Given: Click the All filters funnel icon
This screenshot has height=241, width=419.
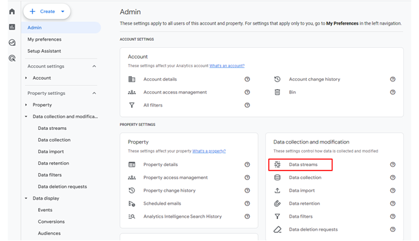Looking at the screenshot, I should click(132, 105).
